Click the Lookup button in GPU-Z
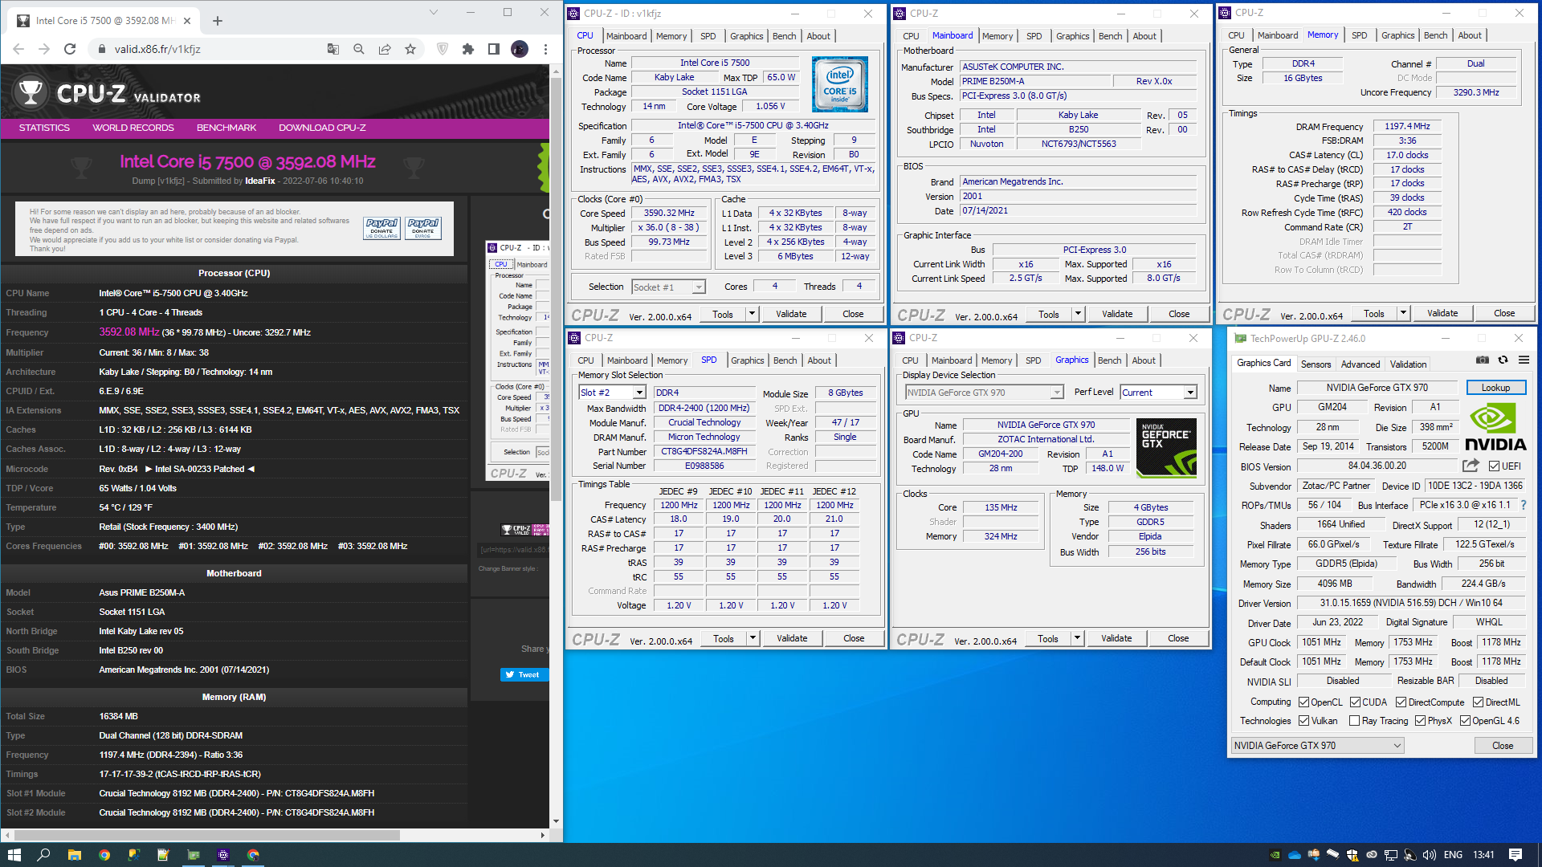The height and width of the screenshot is (867, 1542). [x=1495, y=388]
